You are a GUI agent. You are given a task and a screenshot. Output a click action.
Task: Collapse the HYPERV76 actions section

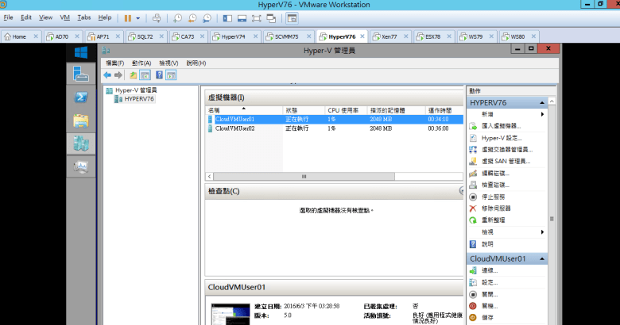[542, 103]
